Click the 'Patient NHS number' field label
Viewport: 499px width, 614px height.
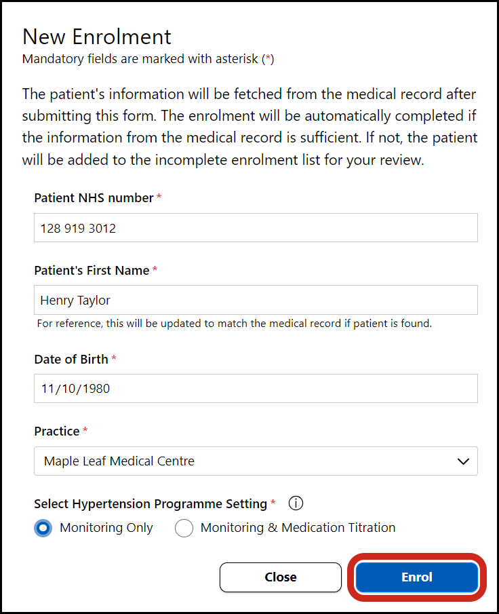pyautogui.click(x=94, y=197)
